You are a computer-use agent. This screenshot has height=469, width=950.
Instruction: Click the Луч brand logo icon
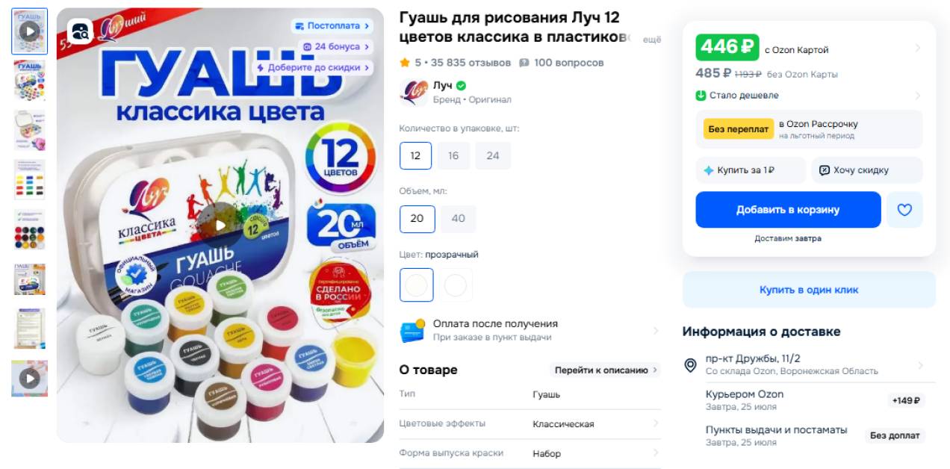click(x=414, y=93)
